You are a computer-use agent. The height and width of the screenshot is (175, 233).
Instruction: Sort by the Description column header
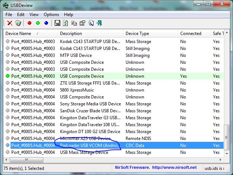[90, 34]
